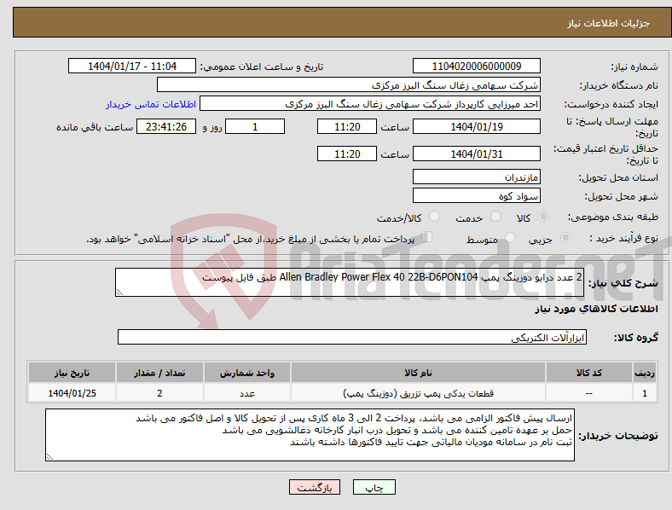The image size is (672, 510).
Task: Click the توضیحات خریدار label
Action: tap(618, 436)
